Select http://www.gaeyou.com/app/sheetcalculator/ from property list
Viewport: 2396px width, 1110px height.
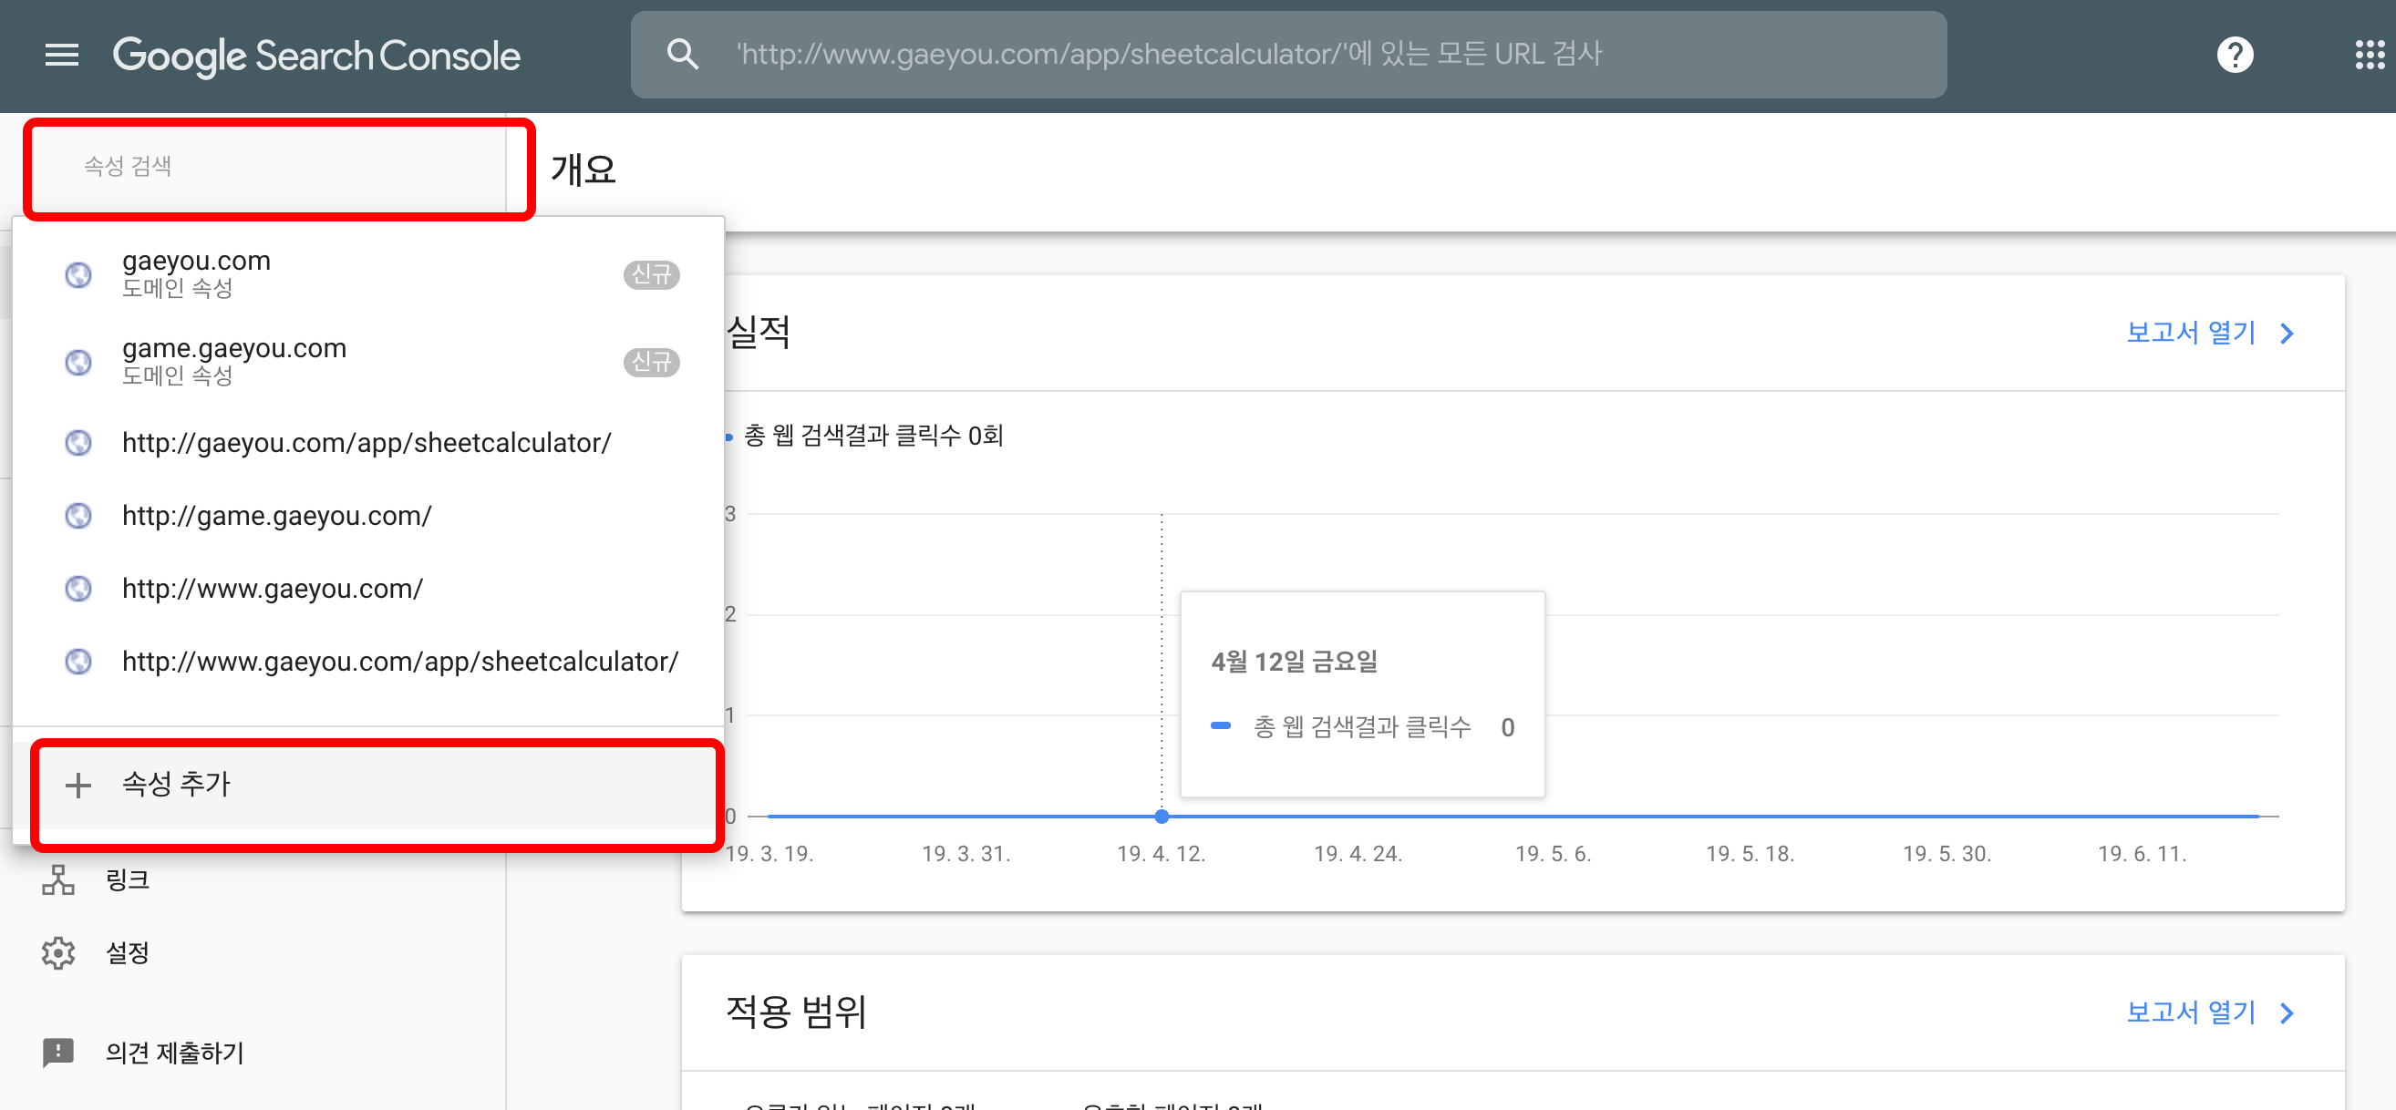click(400, 661)
